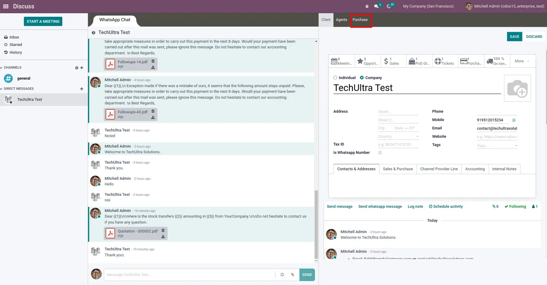Screen dimensions: 547x285
Task: Delete Followups-43.pdf attachment trash icon
Action: (153, 111)
